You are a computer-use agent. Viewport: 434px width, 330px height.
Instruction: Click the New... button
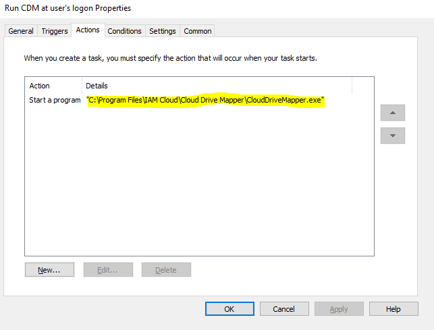pos(49,270)
